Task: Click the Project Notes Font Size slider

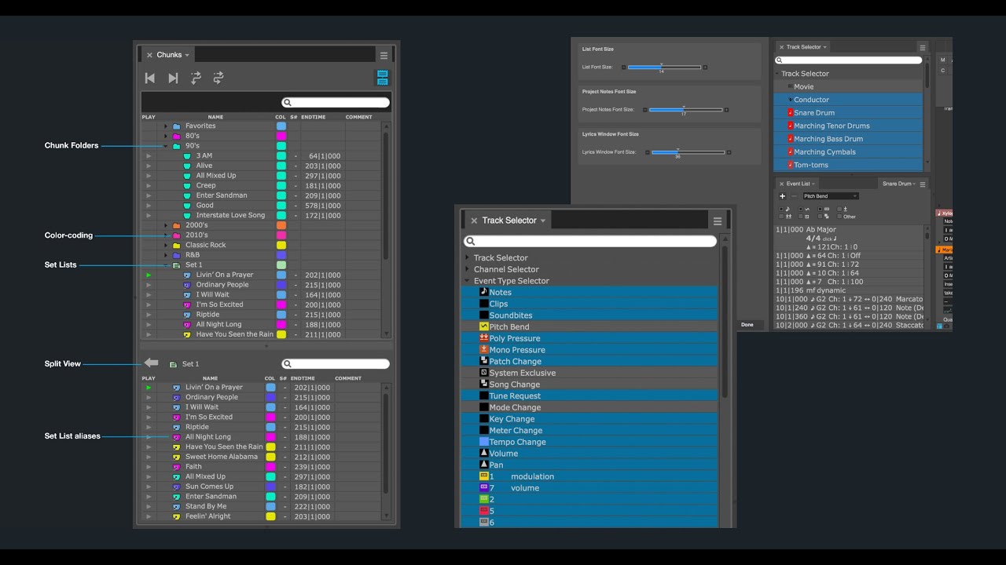Action: tap(685, 110)
